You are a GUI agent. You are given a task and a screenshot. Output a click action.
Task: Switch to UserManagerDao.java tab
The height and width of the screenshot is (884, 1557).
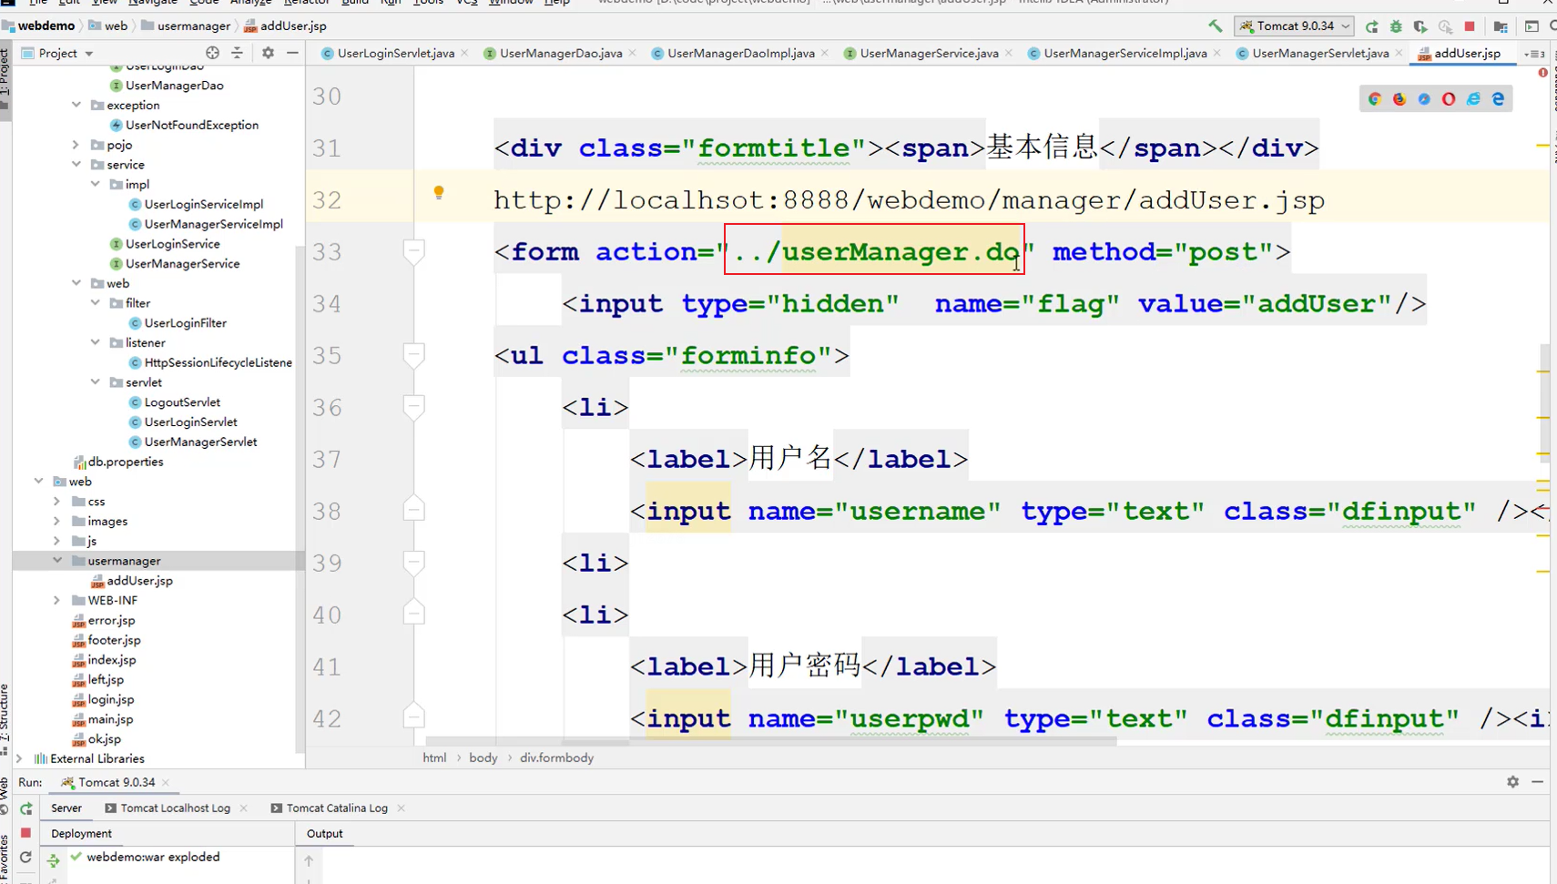[560, 54]
